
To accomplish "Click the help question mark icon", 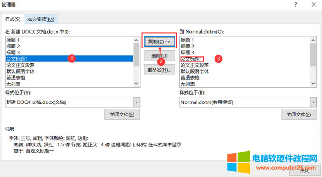I will pyautogui.click(x=296, y=5).
